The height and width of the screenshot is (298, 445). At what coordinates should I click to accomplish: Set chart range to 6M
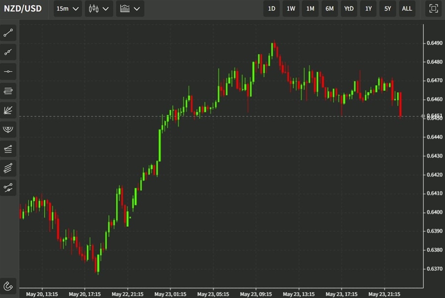[x=329, y=8]
